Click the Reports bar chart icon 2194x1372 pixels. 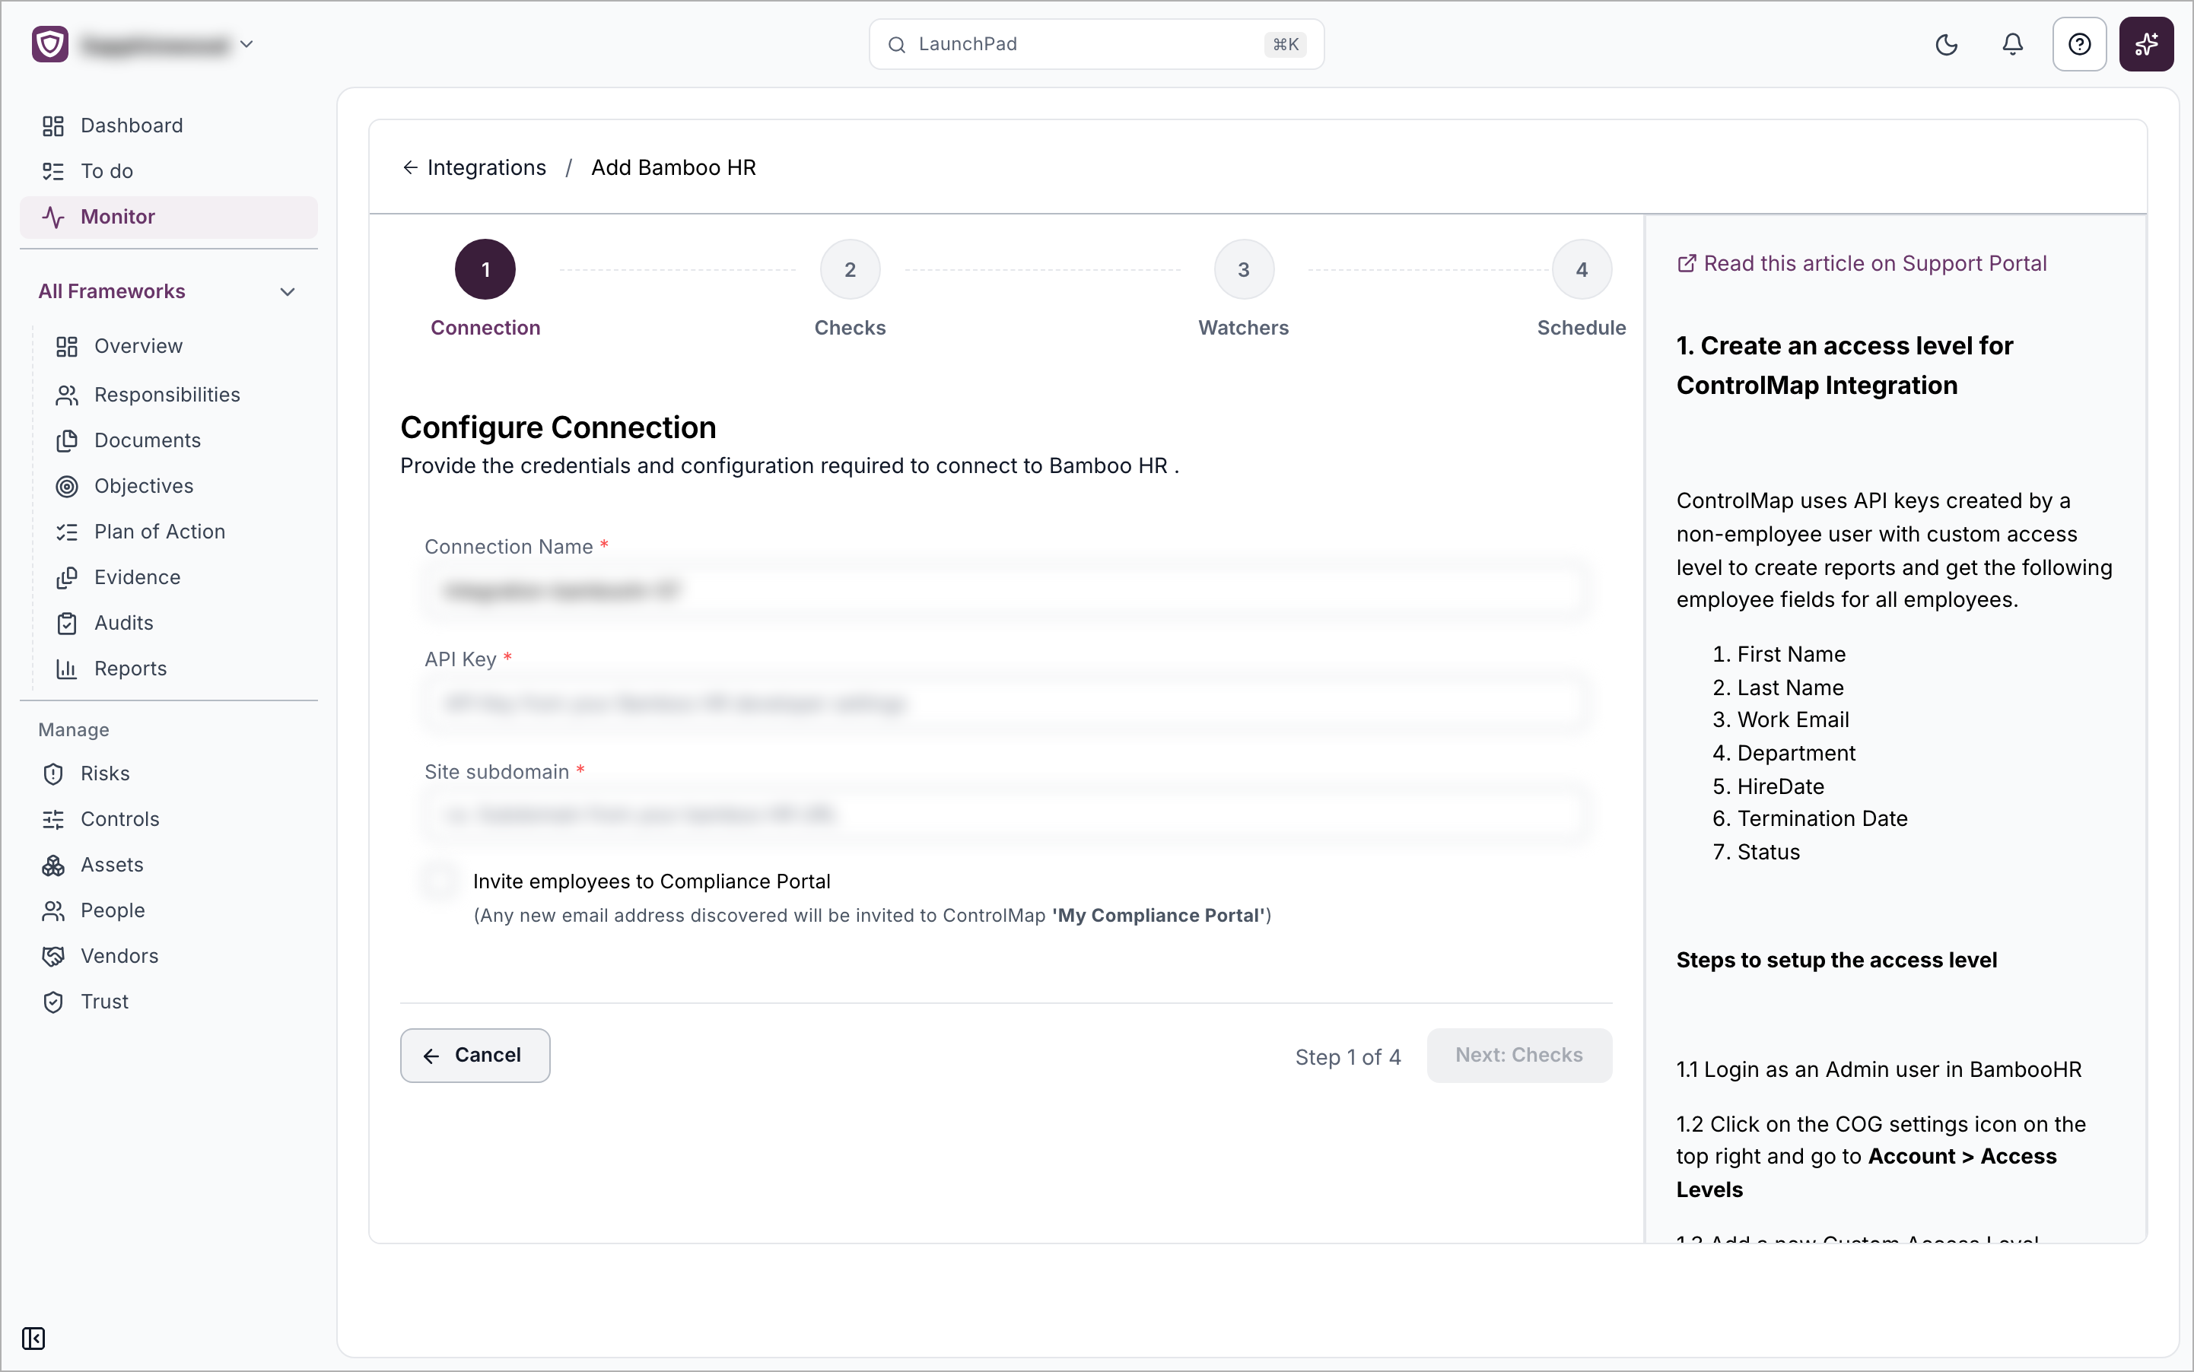[x=67, y=669]
